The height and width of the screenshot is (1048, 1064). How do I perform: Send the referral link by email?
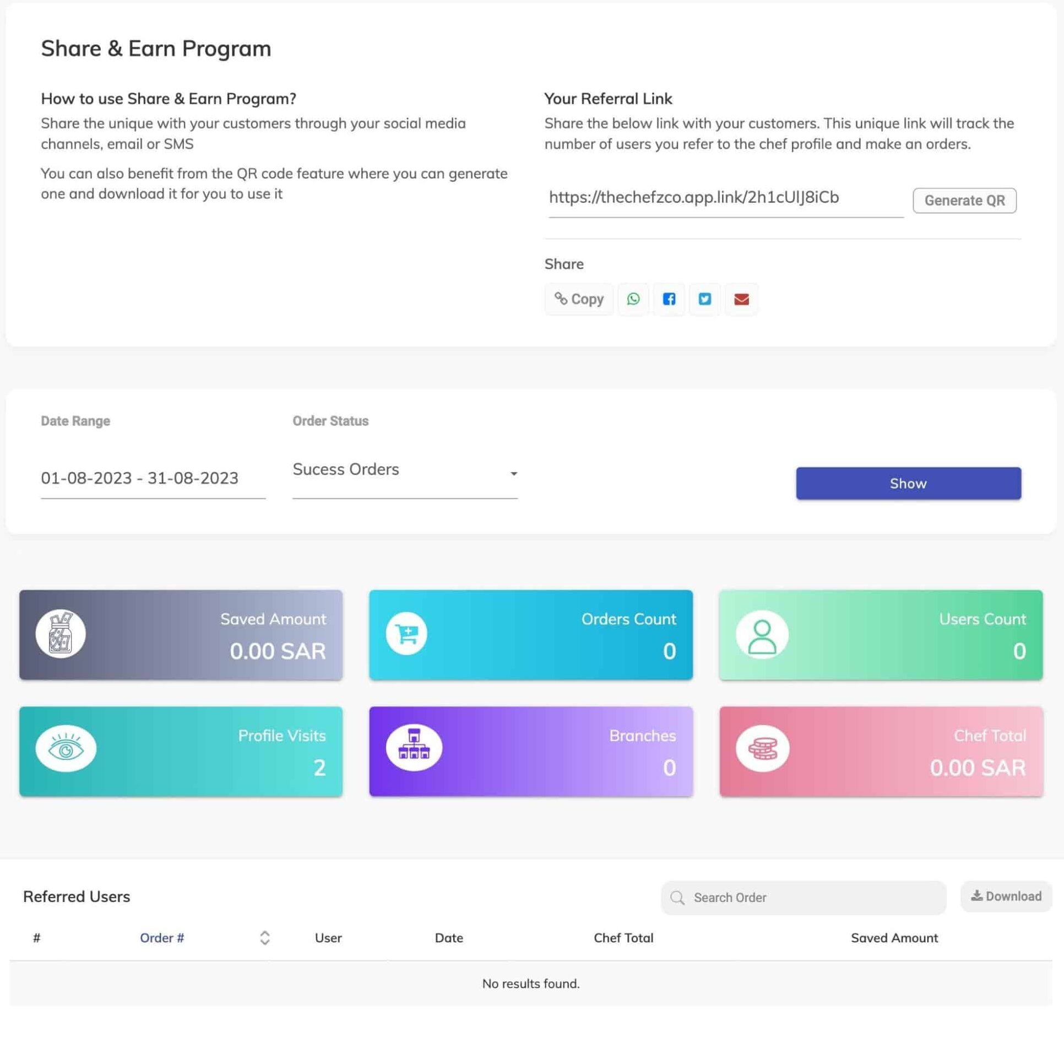pos(741,299)
